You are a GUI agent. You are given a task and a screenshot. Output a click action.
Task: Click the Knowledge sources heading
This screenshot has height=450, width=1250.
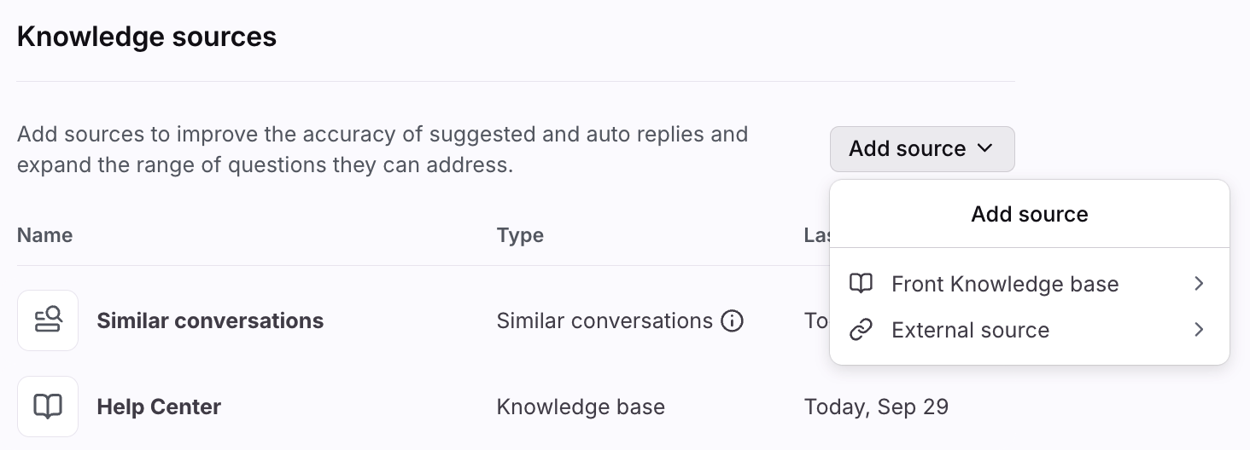pyautogui.click(x=147, y=37)
